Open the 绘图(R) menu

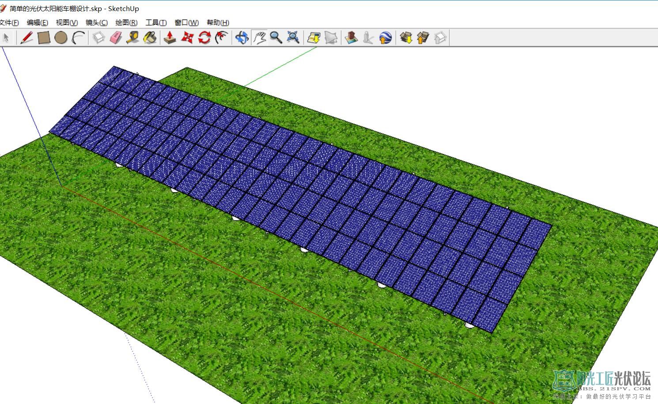tap(126, 23)
